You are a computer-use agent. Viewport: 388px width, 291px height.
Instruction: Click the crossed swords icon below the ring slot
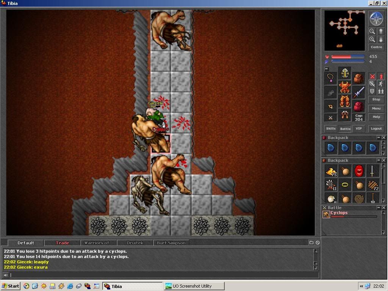[330, 117]
